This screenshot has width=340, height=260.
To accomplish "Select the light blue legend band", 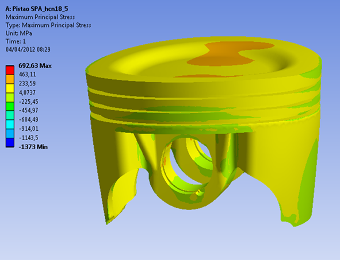I will [10, 134].
